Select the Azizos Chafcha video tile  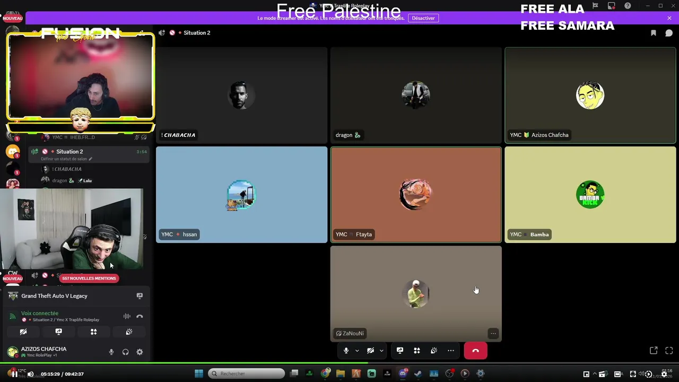[x=590, y=95]
